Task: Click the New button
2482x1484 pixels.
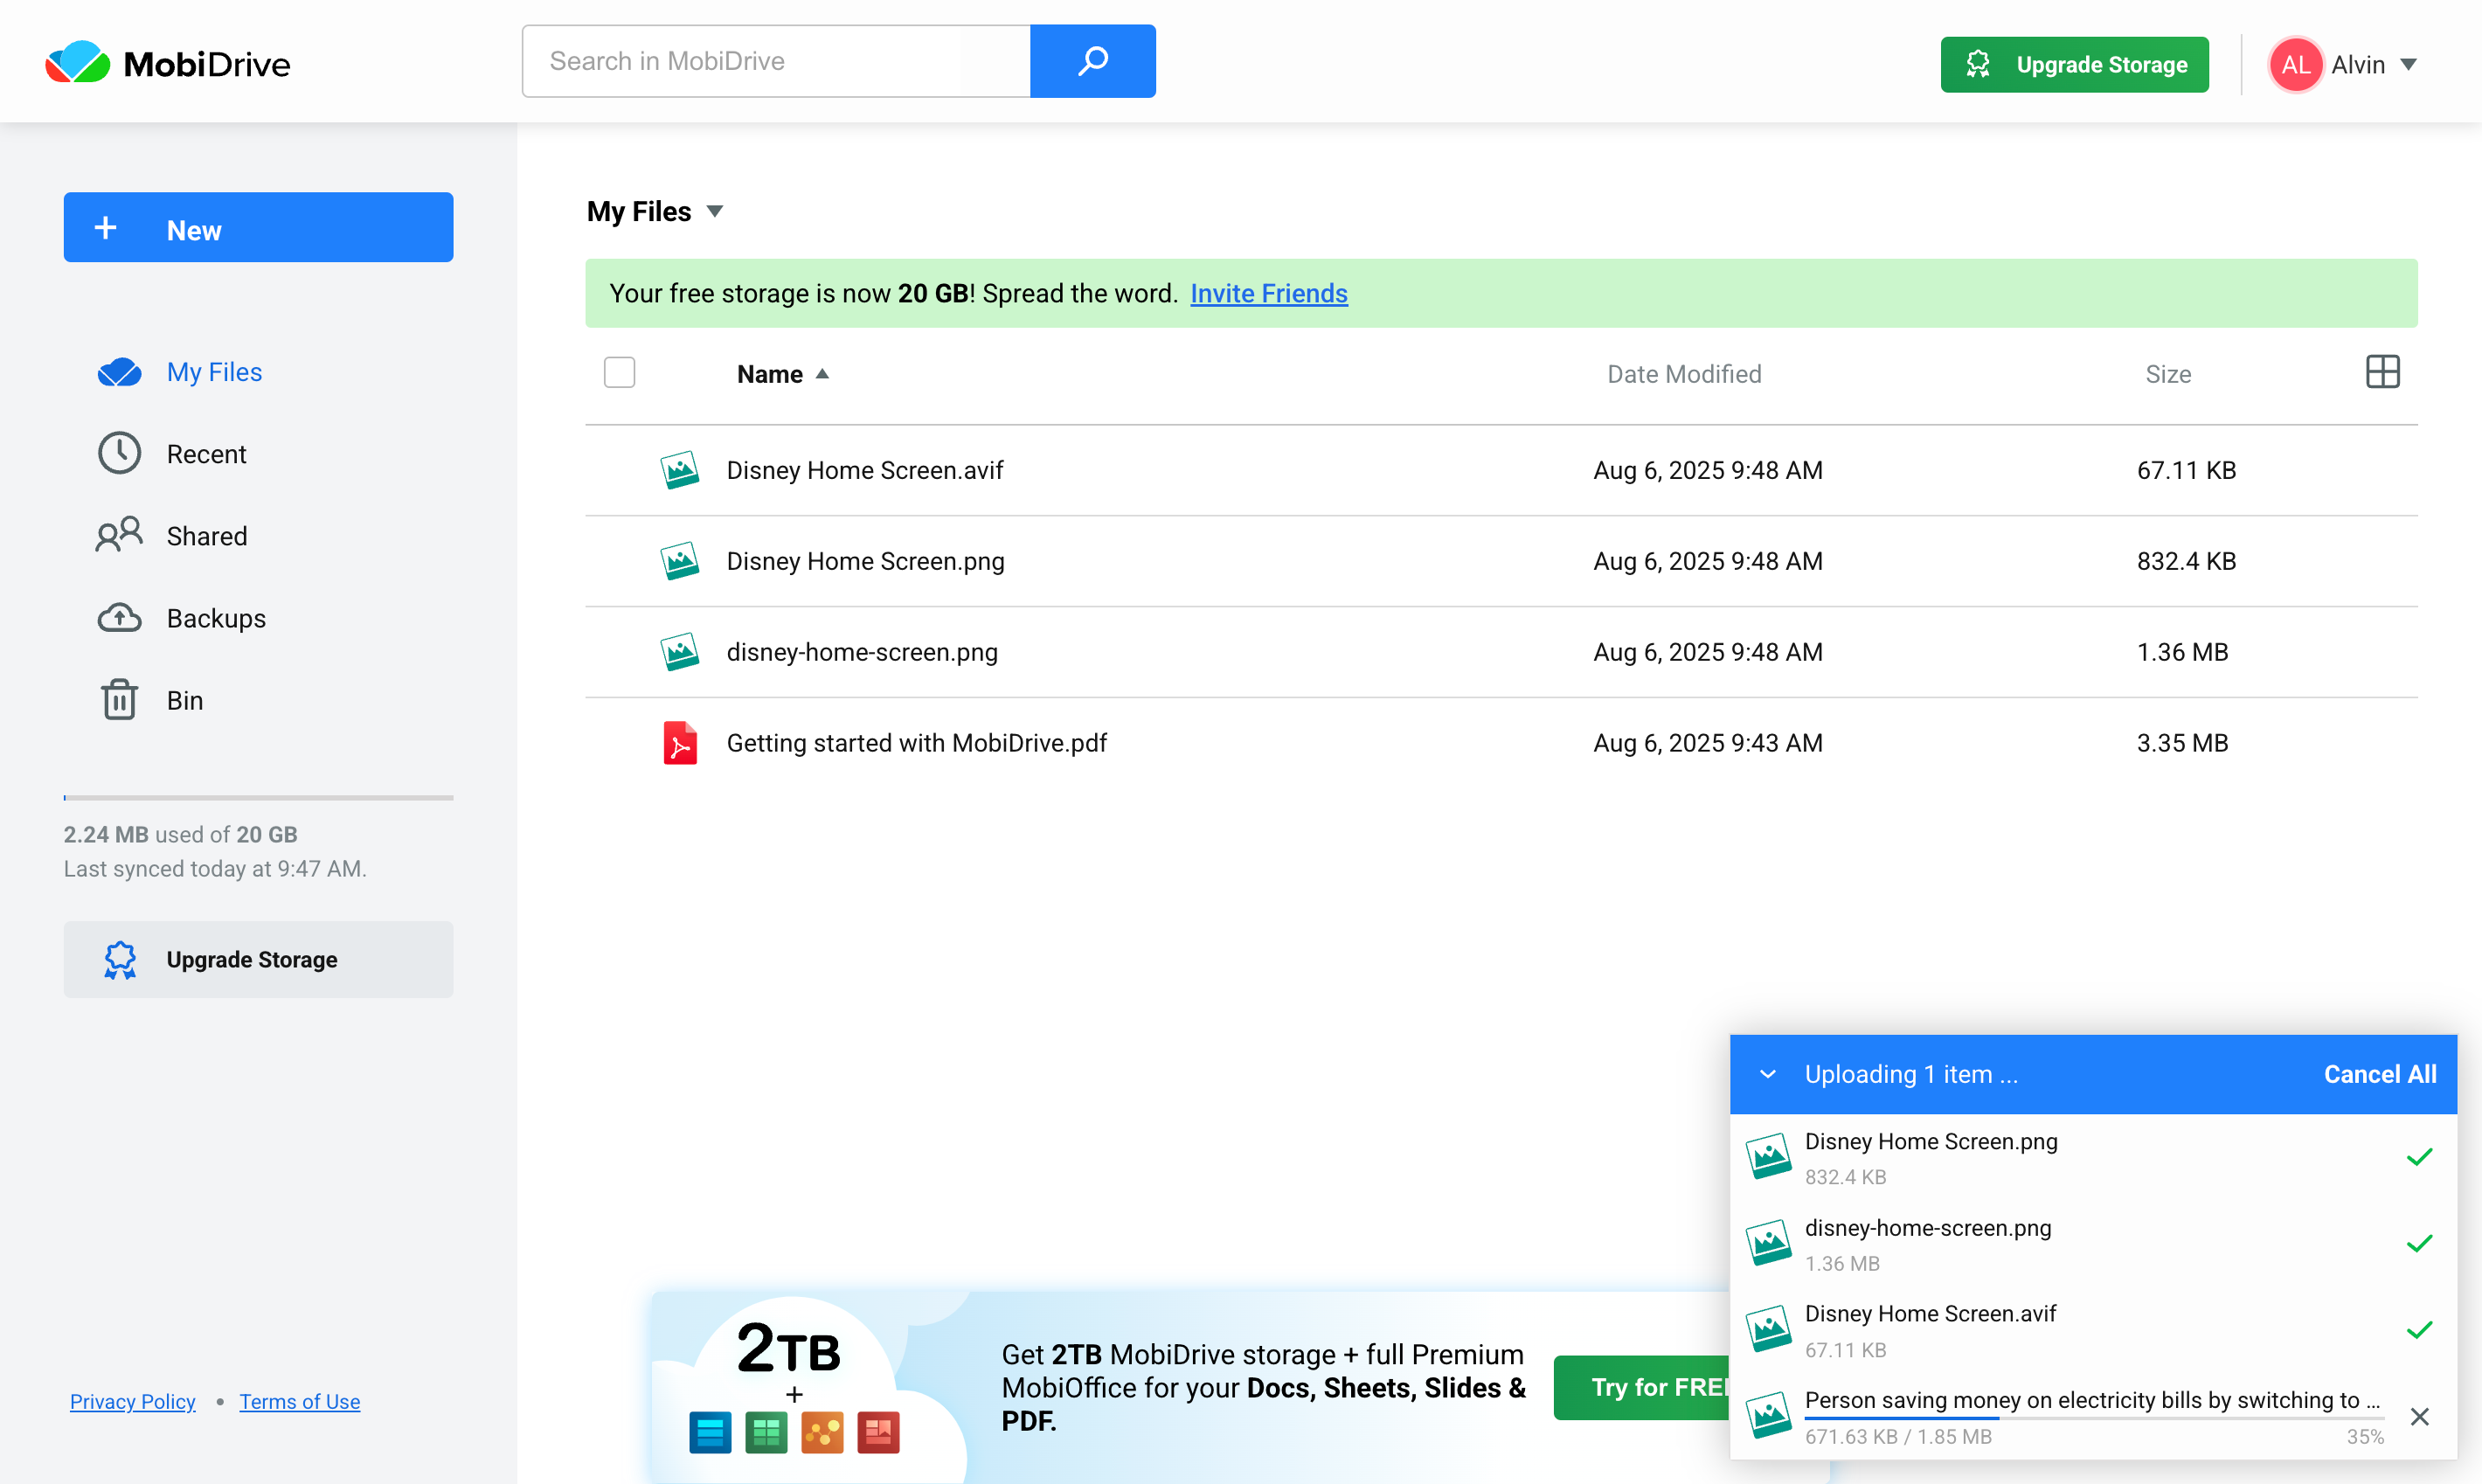Action: point(258,228)
